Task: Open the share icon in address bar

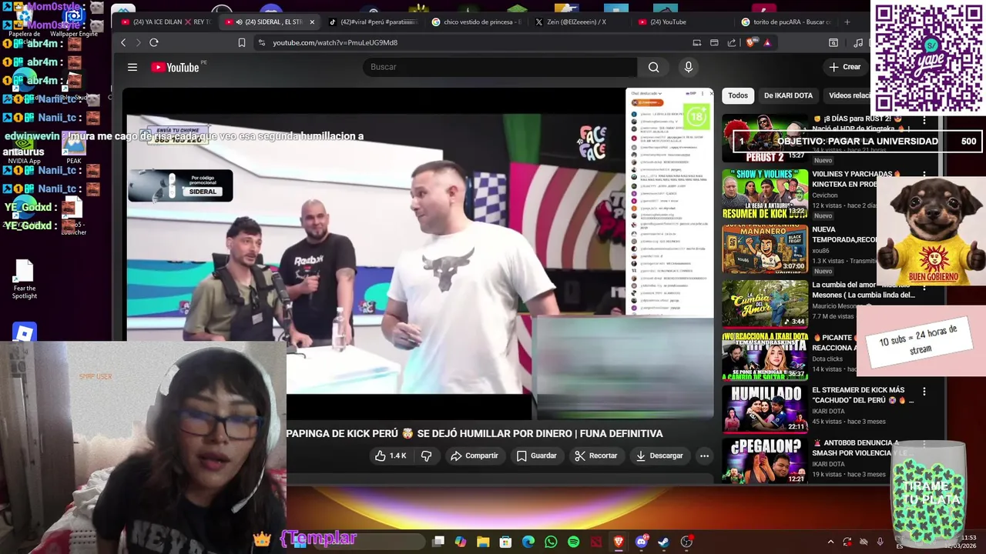Action: [x=732, y=42]
